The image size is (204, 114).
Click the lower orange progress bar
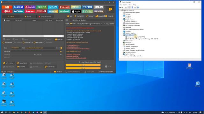point(83,68)
